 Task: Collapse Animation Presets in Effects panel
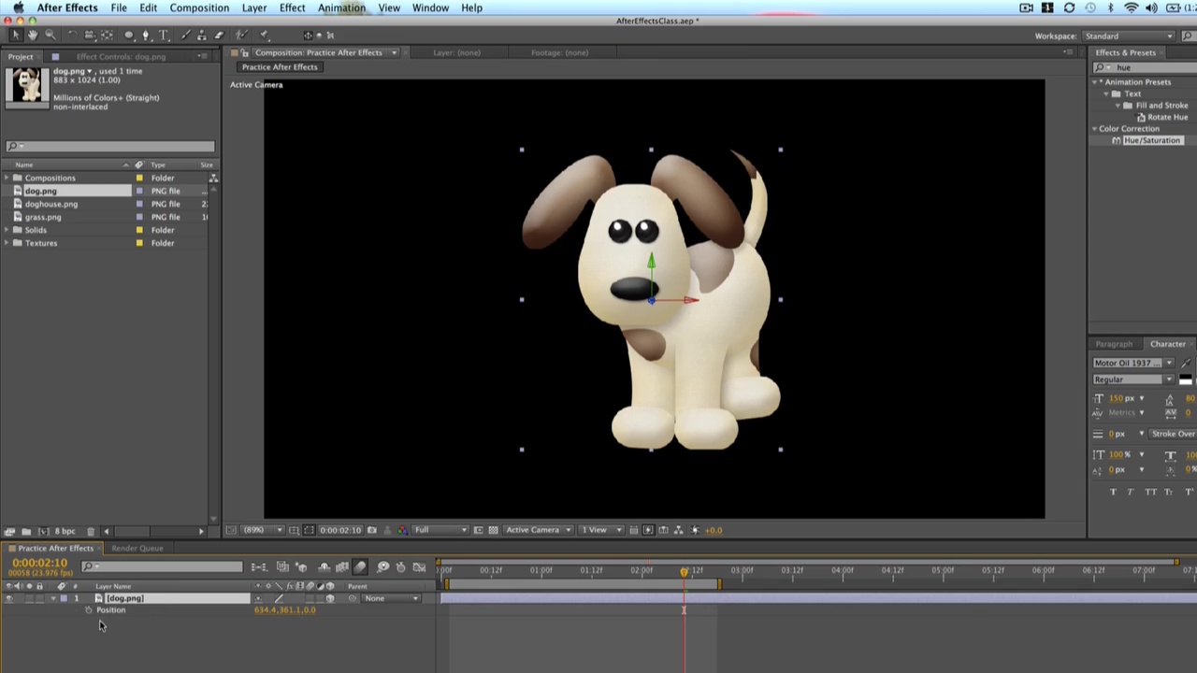pos(1095,82)
